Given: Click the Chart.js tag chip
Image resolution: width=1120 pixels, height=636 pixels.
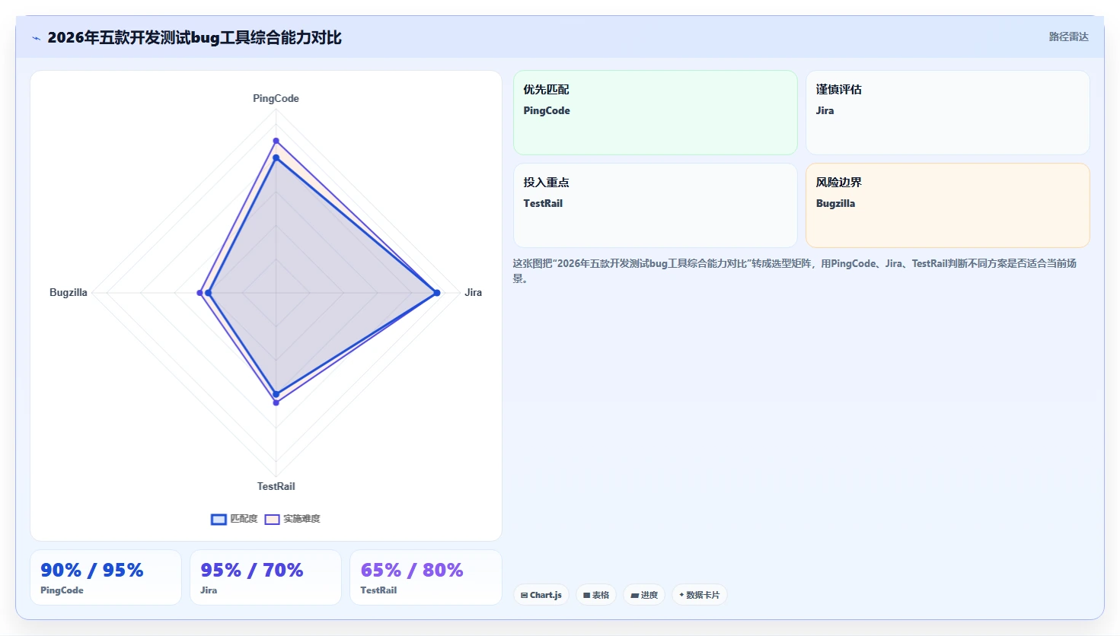Looking at the screenshot, I should coord(541,595).
